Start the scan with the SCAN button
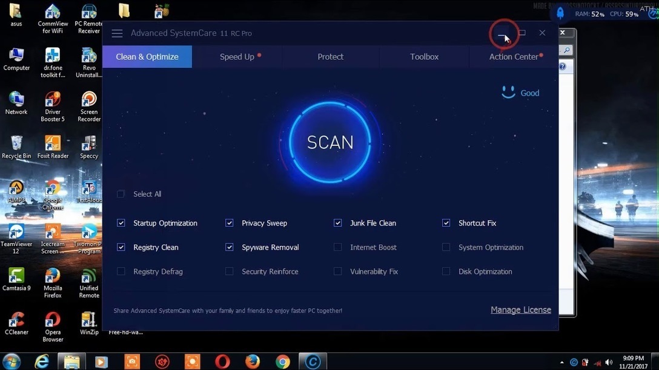The image size is (659, 370). tap(330, 142)
